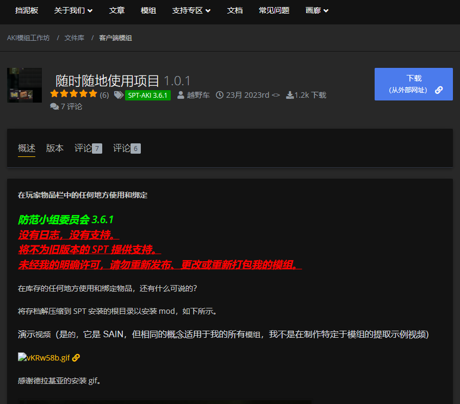Switch to the 版本 tab
Screen dimensions: 460x404
click(54, 148)
